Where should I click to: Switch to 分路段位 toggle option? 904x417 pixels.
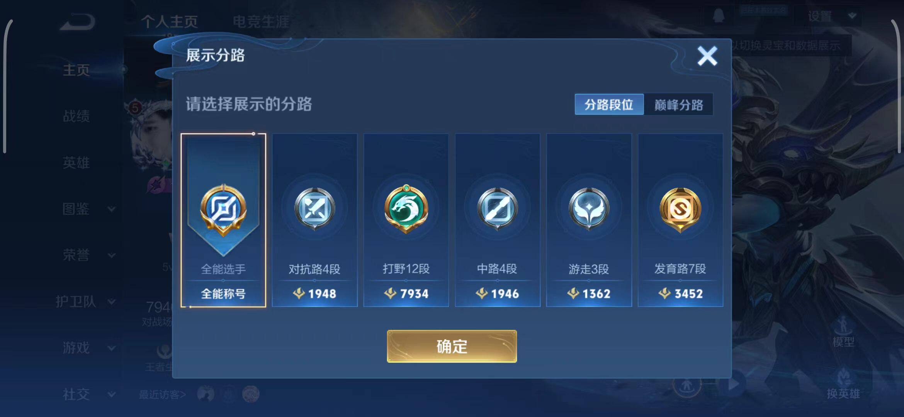(609, 104)
